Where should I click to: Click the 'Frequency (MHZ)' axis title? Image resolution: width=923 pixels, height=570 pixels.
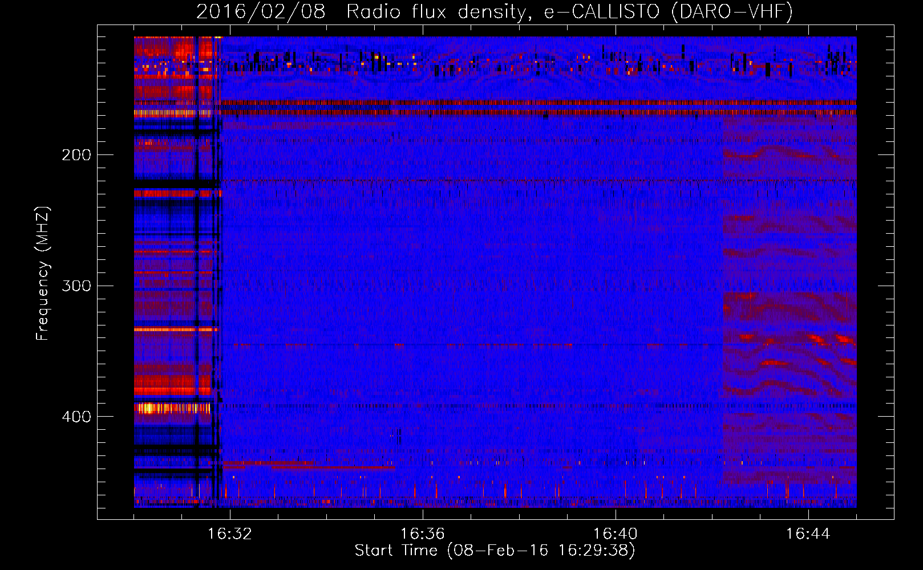point(42,273)
